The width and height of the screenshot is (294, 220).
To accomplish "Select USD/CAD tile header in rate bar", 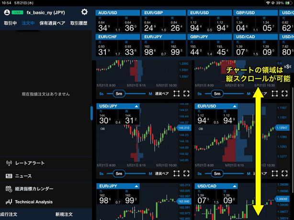I will [x=256, y=37].
